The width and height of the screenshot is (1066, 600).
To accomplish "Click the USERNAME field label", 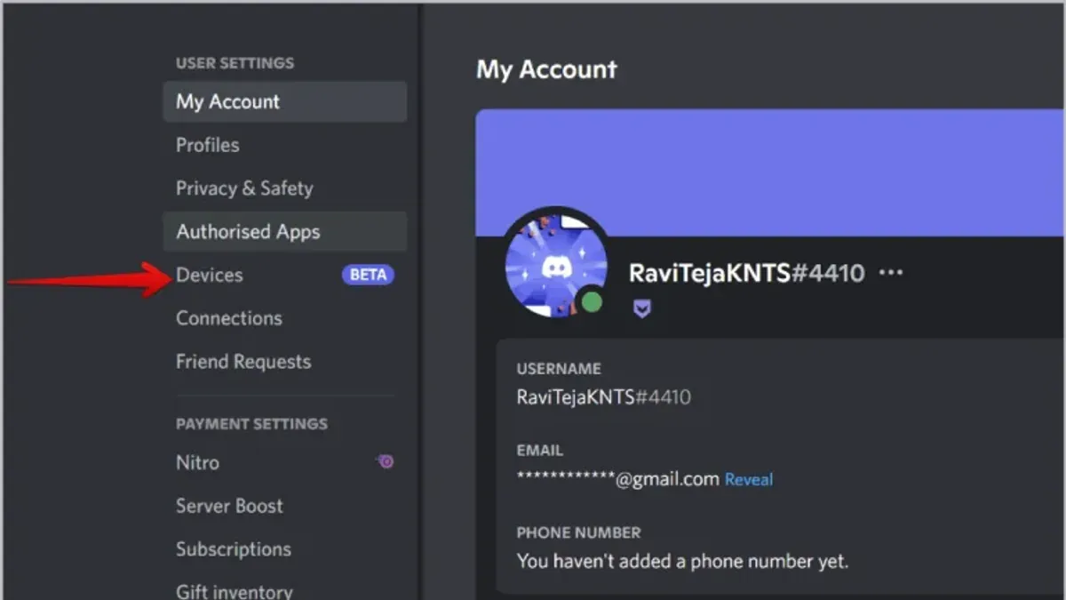I will (559, 368).
